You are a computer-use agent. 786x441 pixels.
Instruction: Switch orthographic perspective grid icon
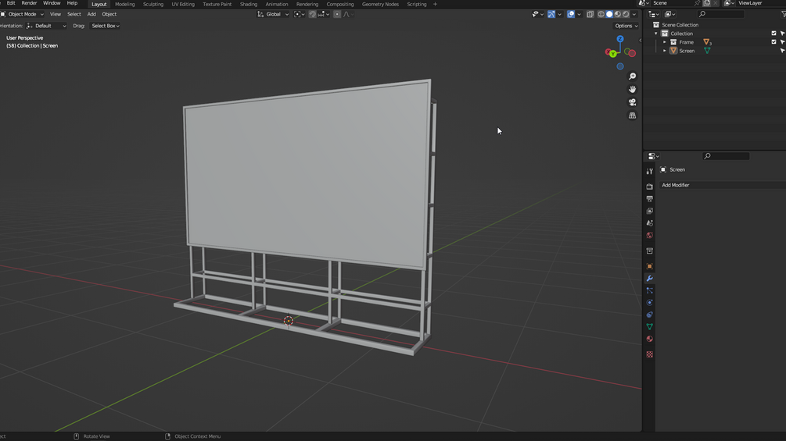click(x=633, y=116)
